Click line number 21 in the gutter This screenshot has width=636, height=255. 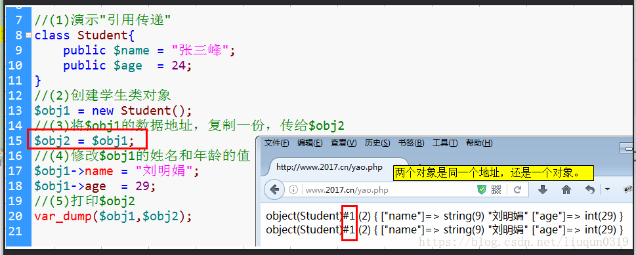pyautogui.click(x=14, y=231)
